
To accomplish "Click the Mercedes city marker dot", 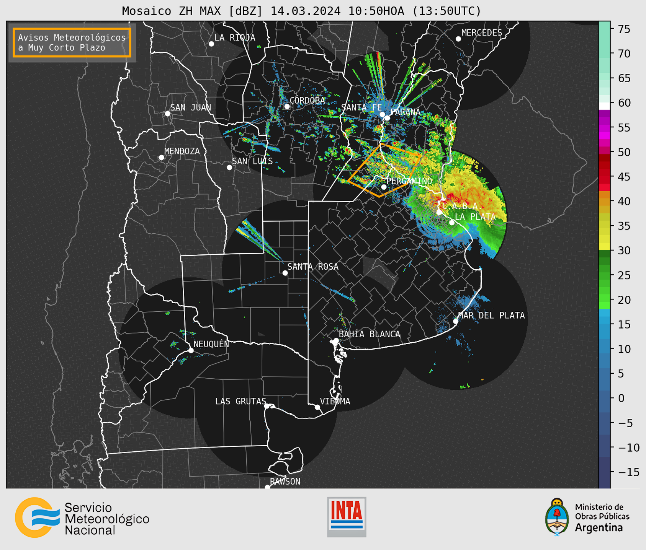I will 458,39.
